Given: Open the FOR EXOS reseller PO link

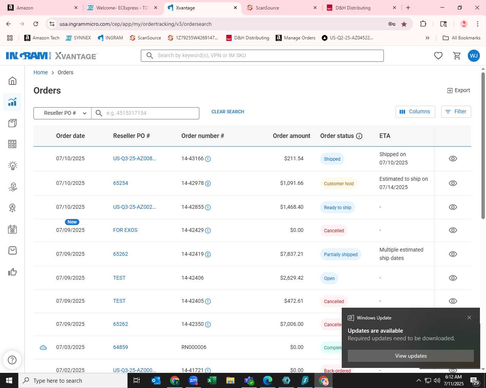Looking at the screenshot, I should click(125, 230).
